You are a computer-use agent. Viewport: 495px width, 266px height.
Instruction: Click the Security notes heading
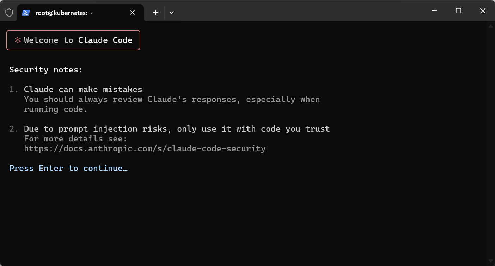[46, 70]
